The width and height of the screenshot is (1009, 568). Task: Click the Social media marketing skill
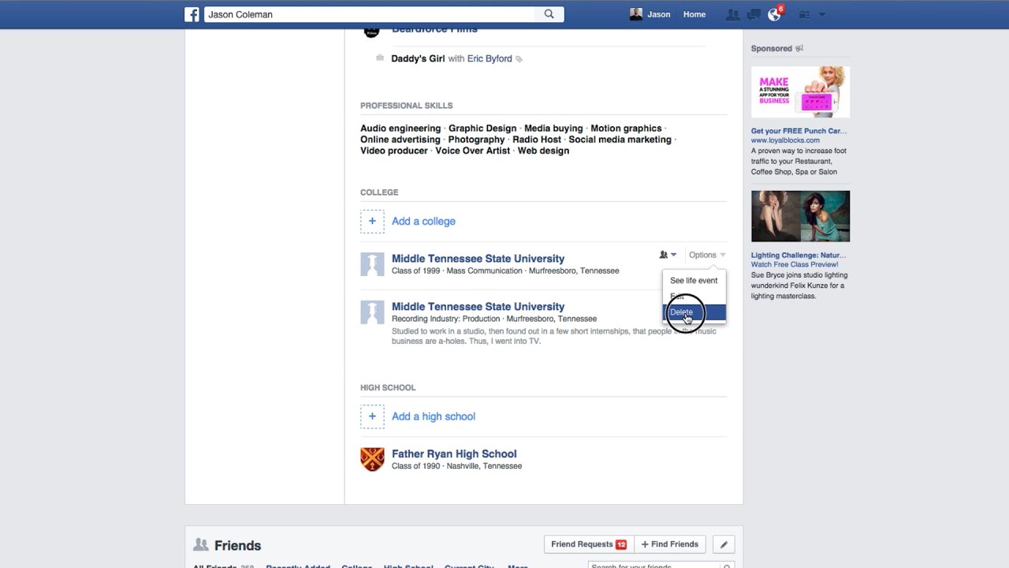click(x=620, y=140)
